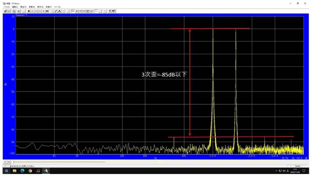This screenshot has height=176, width=312.
Task: Click the context help arrow icon
Action: pos(114,11)
